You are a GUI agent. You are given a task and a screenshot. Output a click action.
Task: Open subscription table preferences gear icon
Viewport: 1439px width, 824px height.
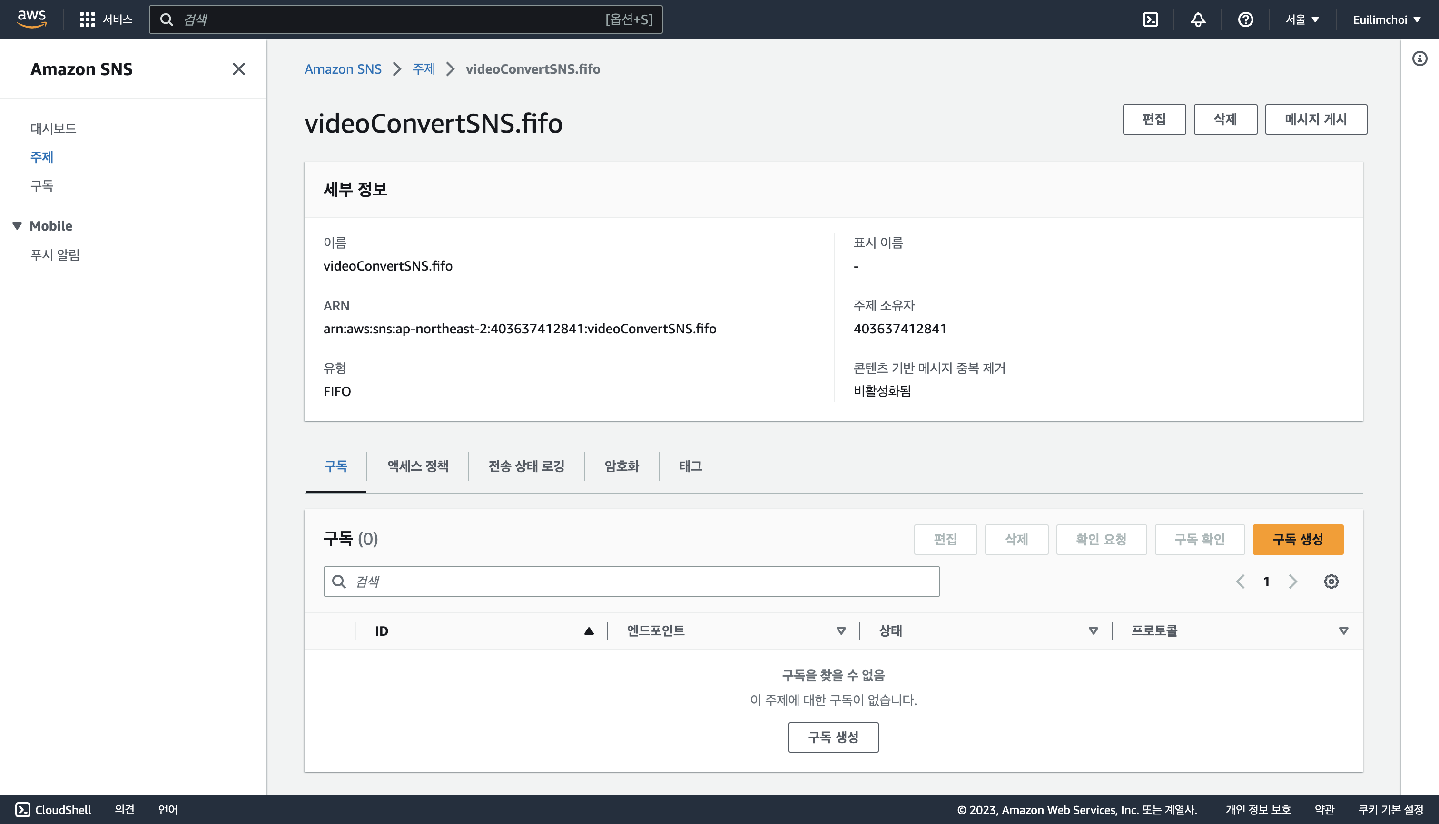click(1331, 581)
